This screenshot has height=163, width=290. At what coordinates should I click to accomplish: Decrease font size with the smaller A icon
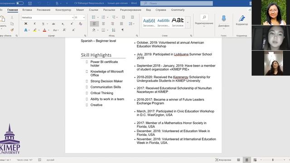coord(73,30)
